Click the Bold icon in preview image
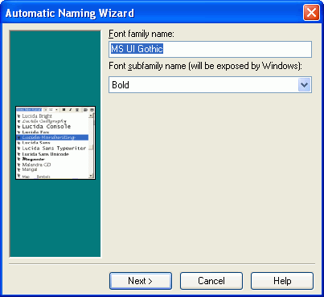 [x=64, y=110]
